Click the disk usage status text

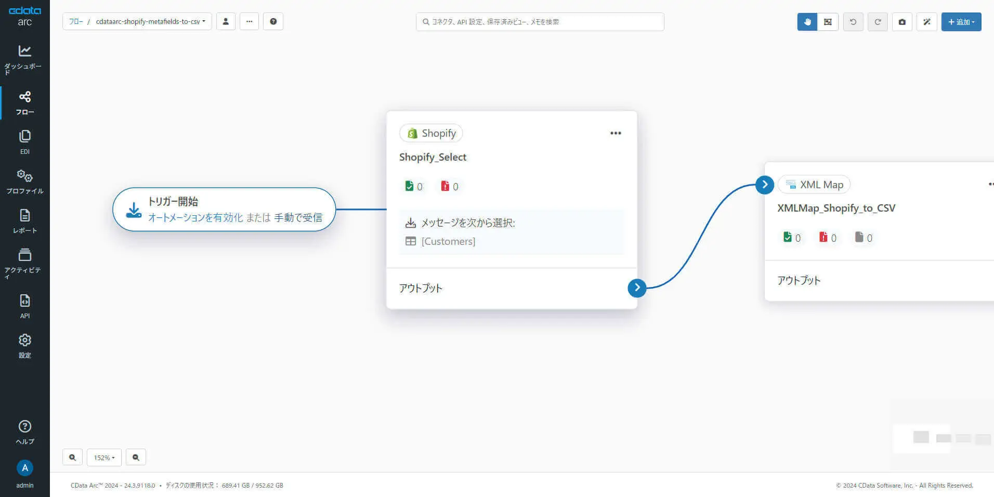[225, 486]
